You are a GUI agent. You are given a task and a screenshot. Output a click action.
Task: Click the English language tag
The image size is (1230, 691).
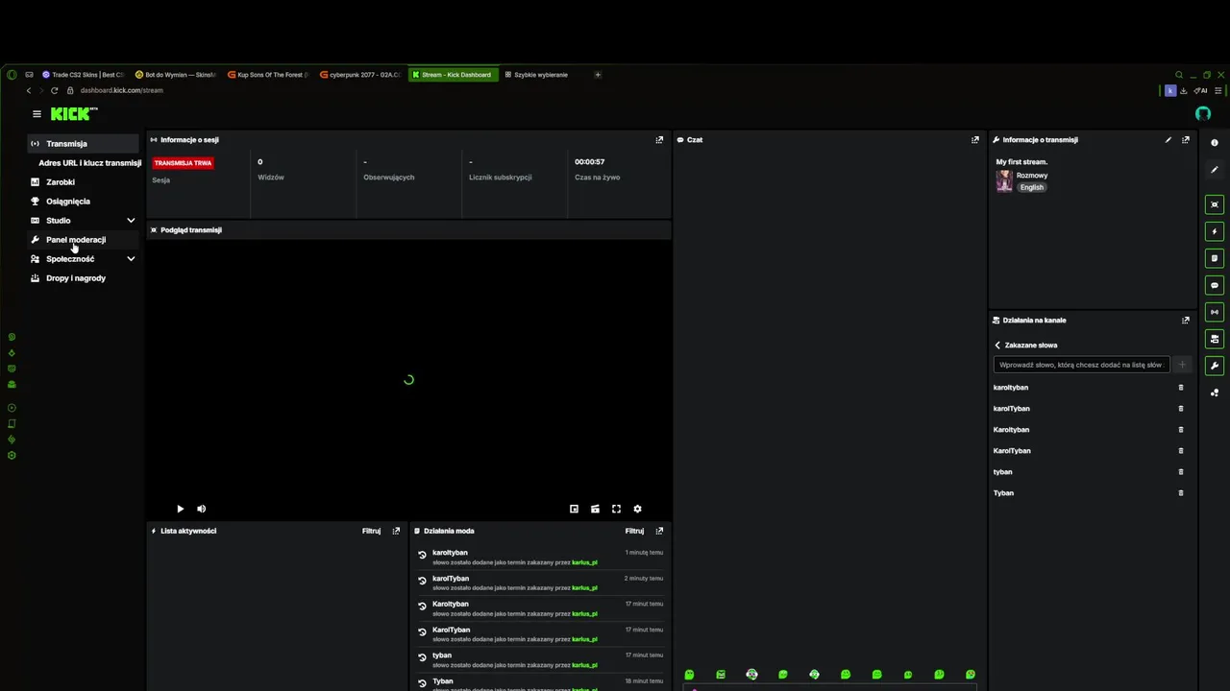tap(1032, 188)
